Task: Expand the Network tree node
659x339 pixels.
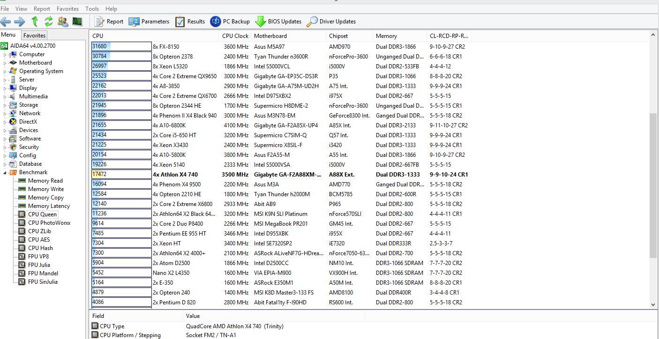Action: pos(5,113)
